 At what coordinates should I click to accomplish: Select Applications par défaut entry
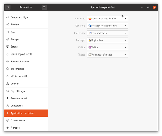[26, 113]
